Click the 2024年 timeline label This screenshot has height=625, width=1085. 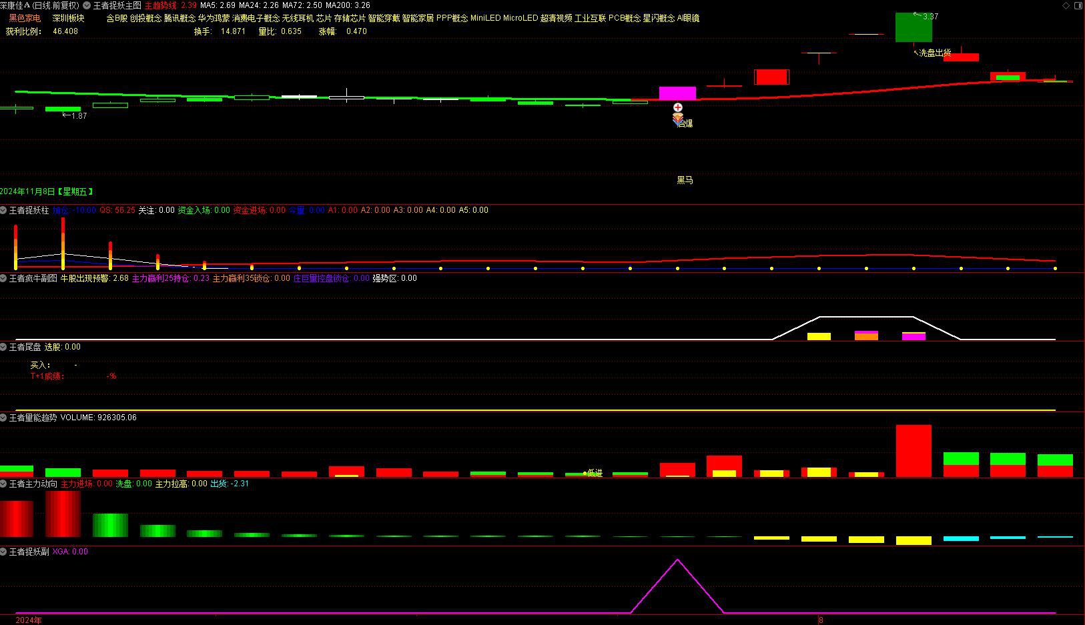29,620
